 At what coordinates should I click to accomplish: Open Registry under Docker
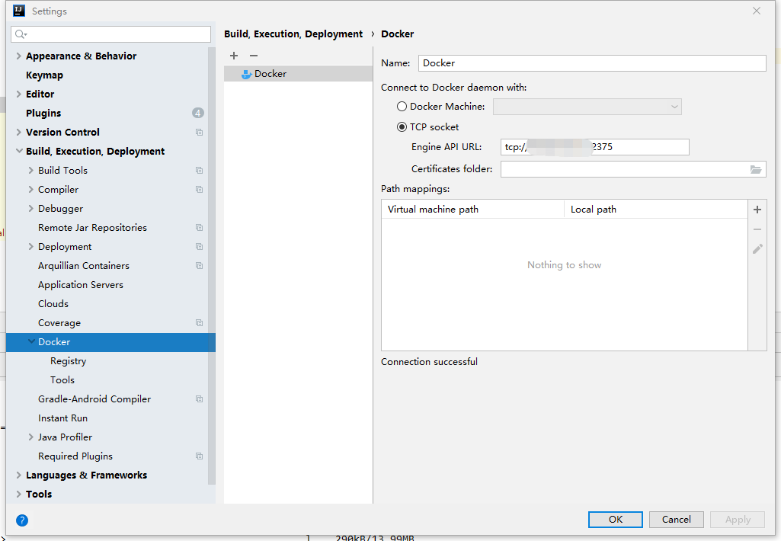(x=69, y=361)
